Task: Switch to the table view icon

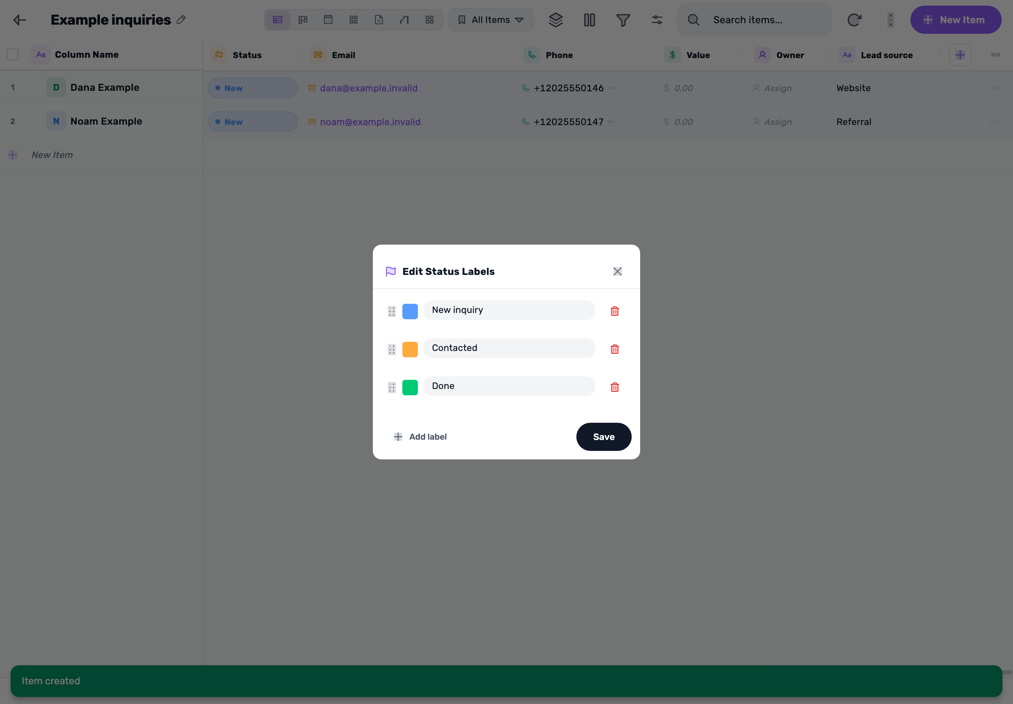Action: pyautogui.click(x=277, y=20)
